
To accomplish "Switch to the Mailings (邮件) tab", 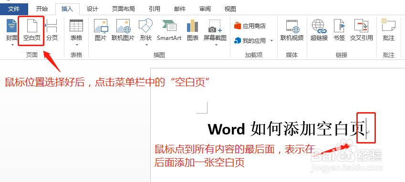I will 180,10.
